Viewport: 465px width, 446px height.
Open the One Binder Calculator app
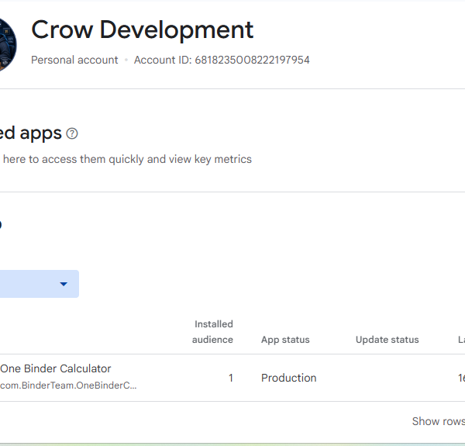[x=56, y=368]
